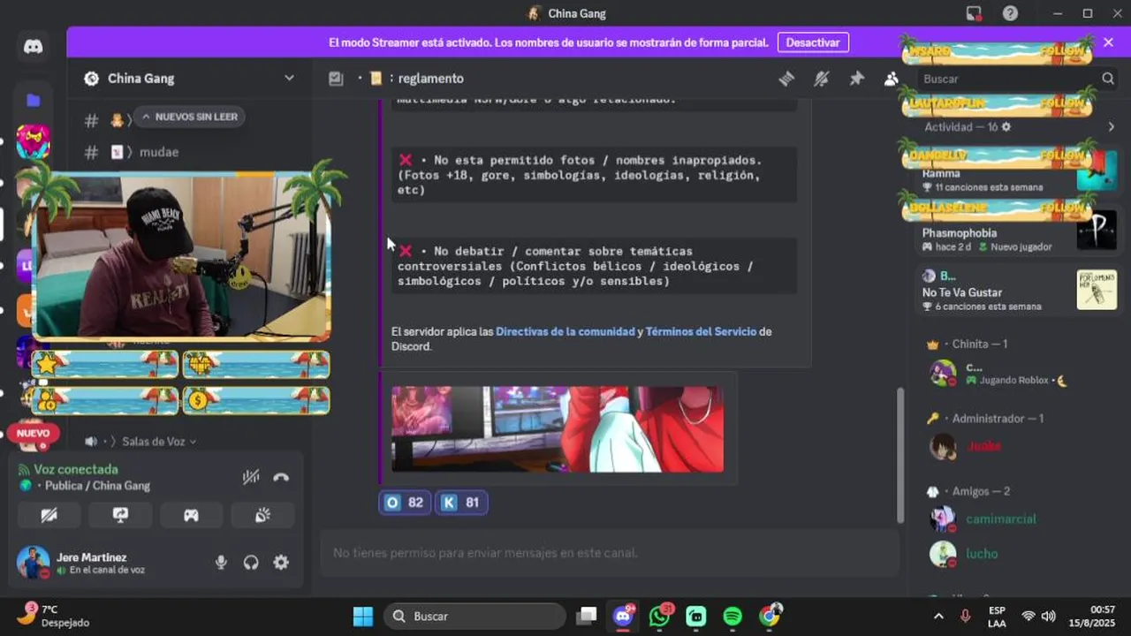Toggle channel notification mute bell
This screenshot has width=1131, height=636.
click(x=822, y=79)
